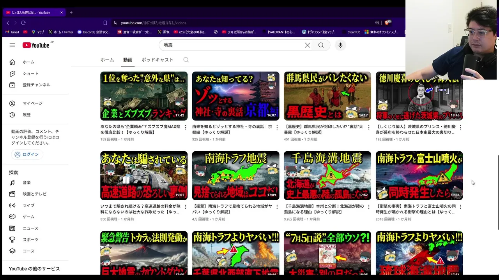Screen dimensions: 499x280
Task: Open title link 由来を知るとゾッとする神社 video
Action: pos(232,129)
